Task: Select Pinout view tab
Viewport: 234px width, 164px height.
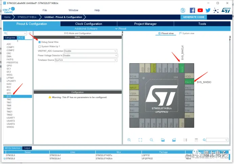Action: click(166, 33)
